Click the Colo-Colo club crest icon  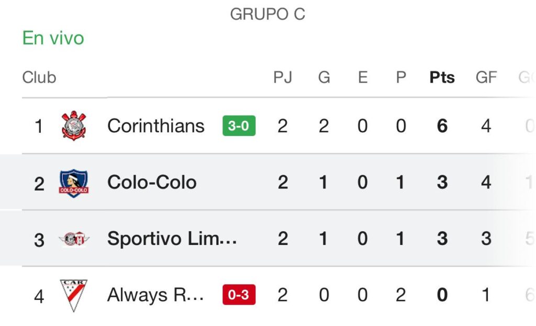pos(73,183)
